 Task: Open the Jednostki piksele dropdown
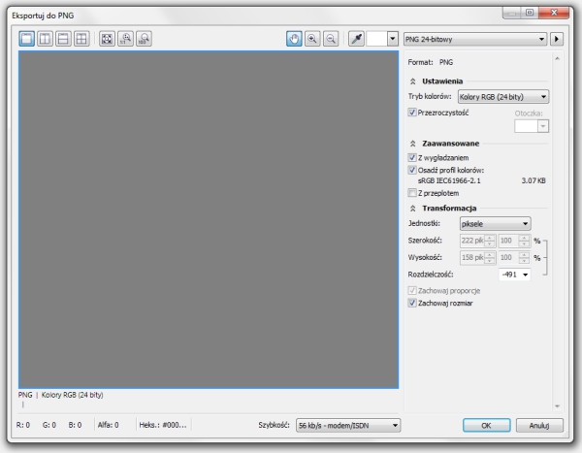point(494,223)
